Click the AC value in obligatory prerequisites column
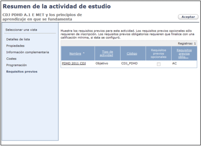 (174, 63)
